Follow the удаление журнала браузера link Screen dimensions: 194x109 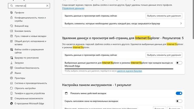[x=129, y=71]
